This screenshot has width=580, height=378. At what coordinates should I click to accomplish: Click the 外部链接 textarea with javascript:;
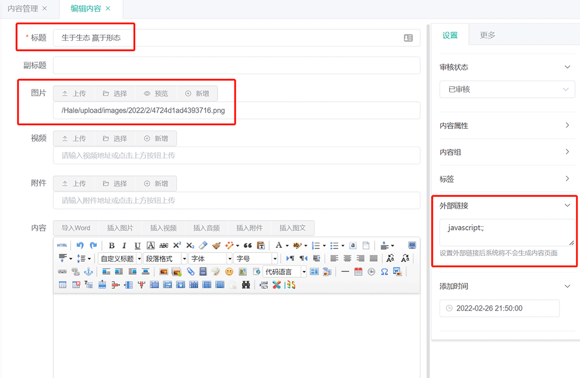507,233
